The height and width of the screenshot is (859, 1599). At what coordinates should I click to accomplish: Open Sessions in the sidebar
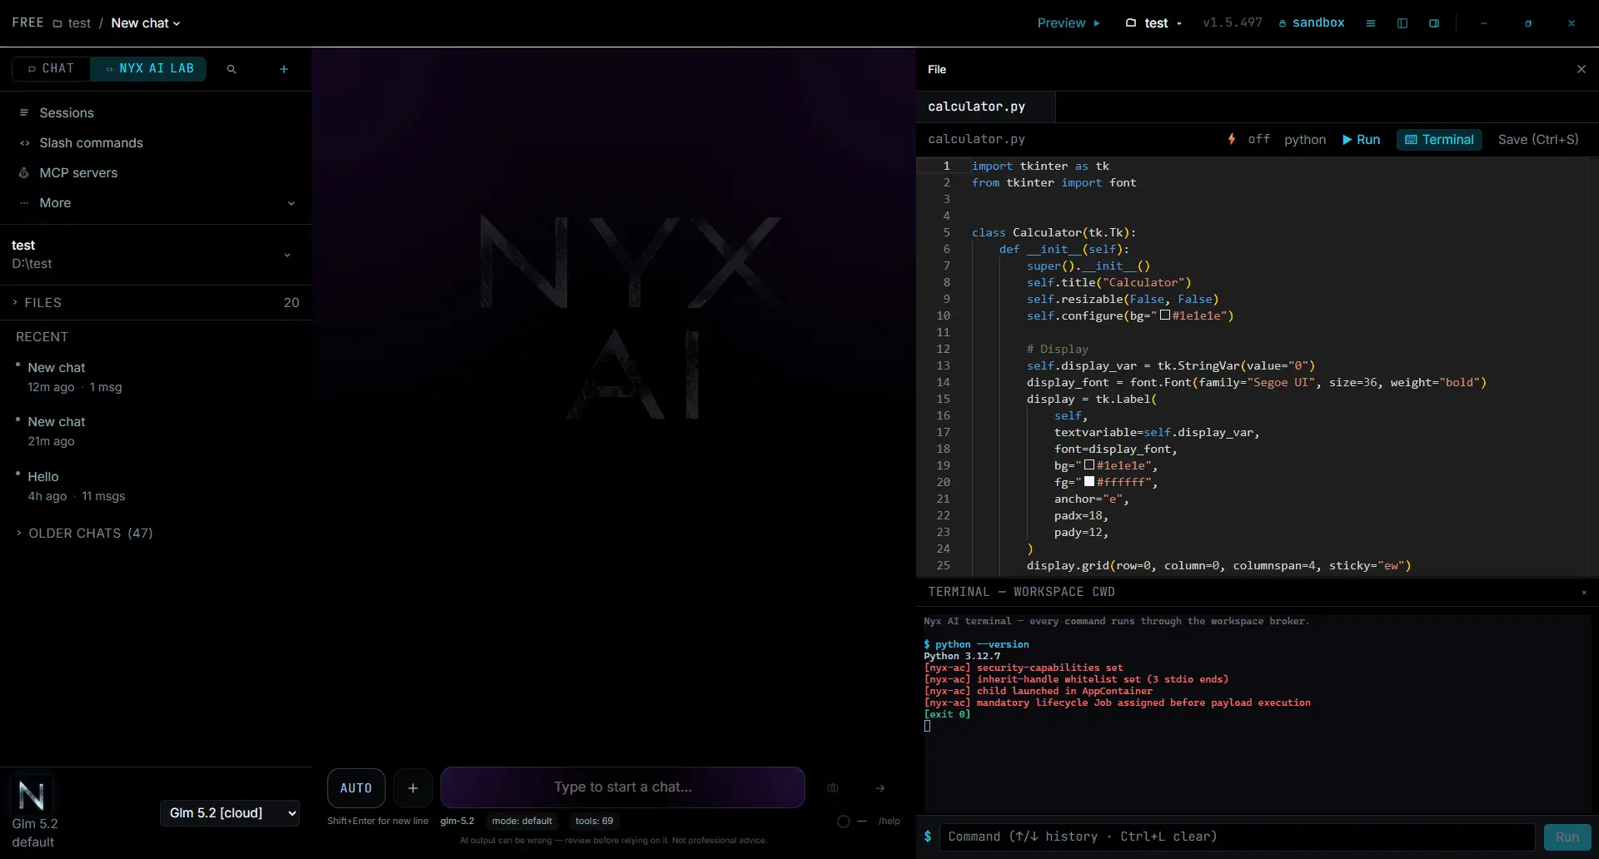pyautogui.click(x=156, y=113)
